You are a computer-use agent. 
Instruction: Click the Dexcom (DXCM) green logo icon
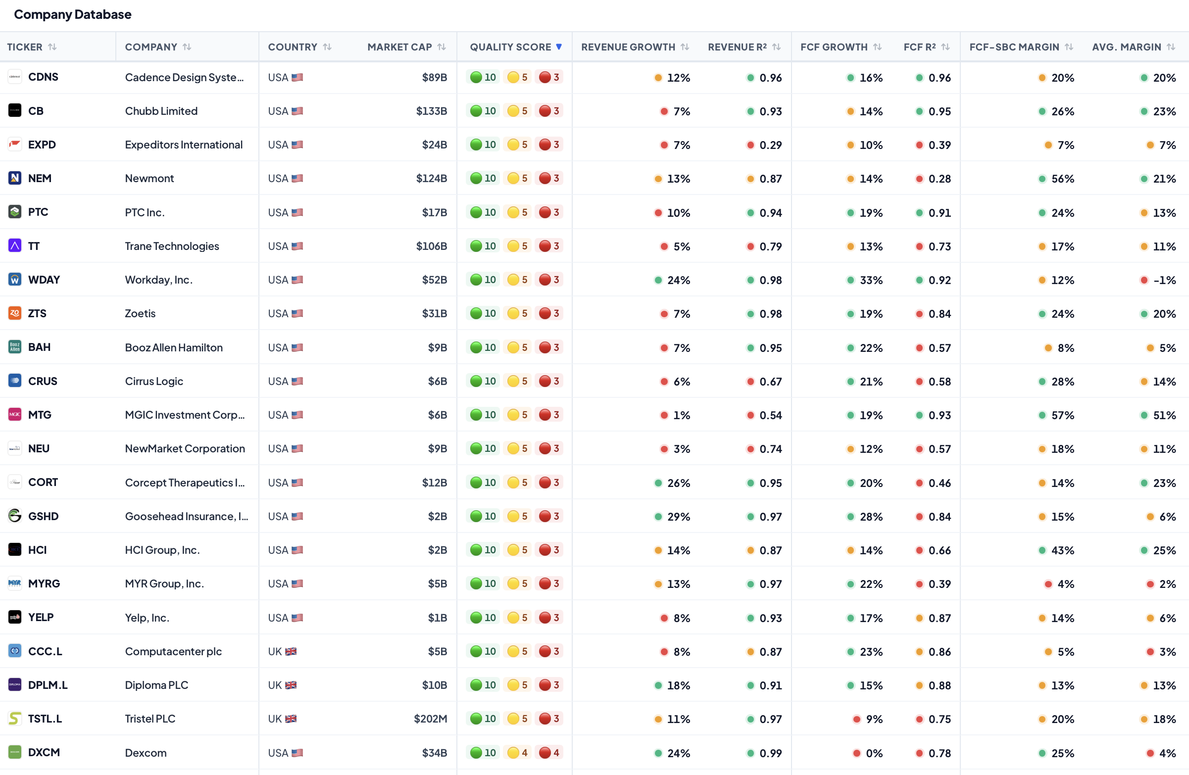click(15, 753)
